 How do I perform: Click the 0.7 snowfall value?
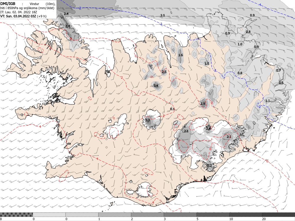278,70
